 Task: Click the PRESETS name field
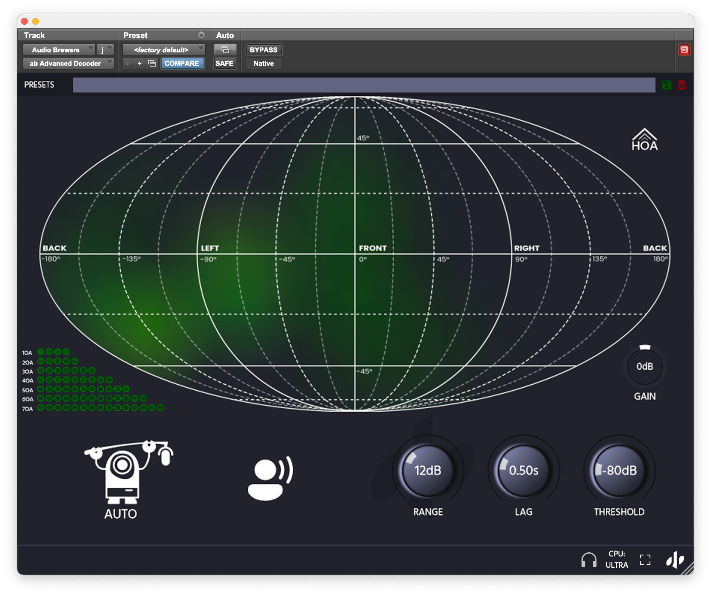(x=364, y=85)
